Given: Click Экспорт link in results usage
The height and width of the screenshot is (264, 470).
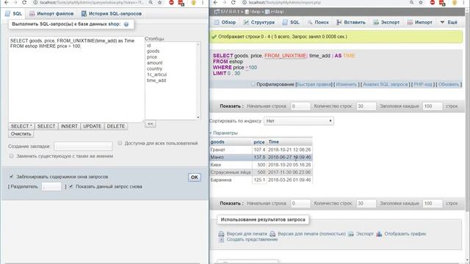Looking at the screenshot, I should click(361, 234).
